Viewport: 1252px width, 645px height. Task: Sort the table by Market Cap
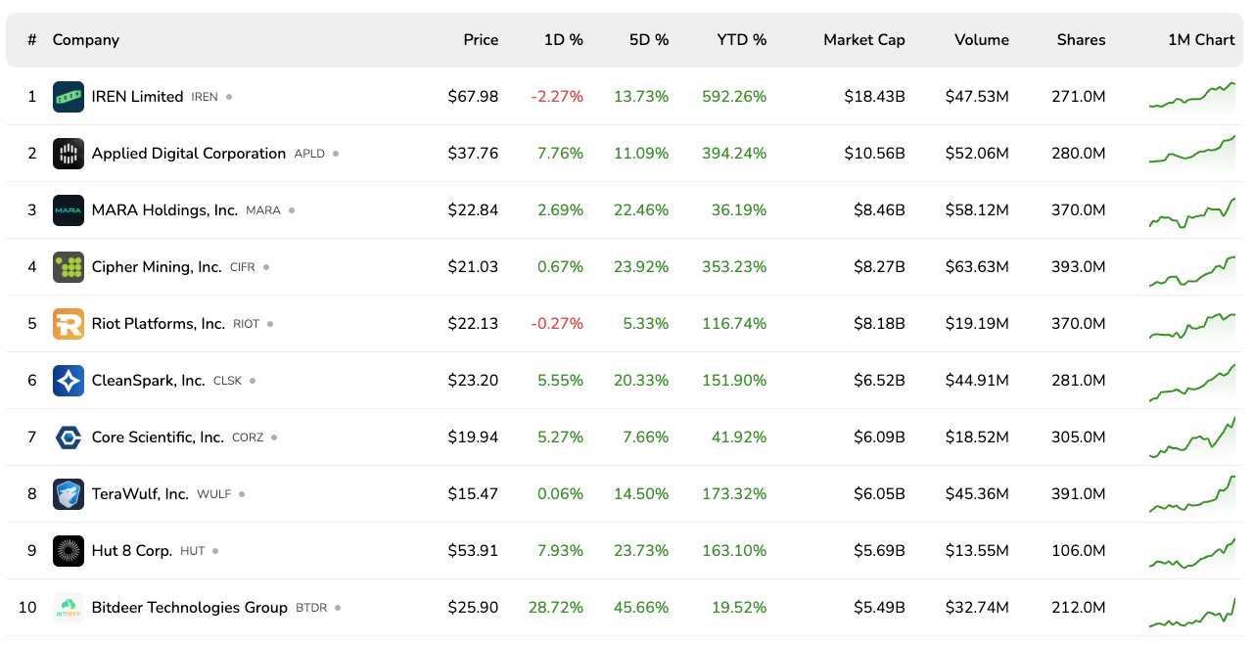(864, 40)
